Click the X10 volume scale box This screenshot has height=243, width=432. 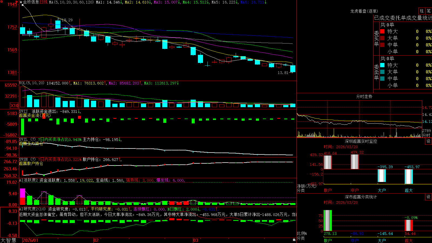[14, 106]
